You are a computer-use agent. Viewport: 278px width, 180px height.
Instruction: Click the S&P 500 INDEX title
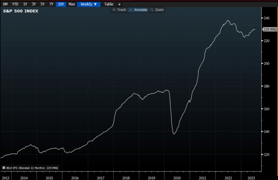(x=21, y=11)
